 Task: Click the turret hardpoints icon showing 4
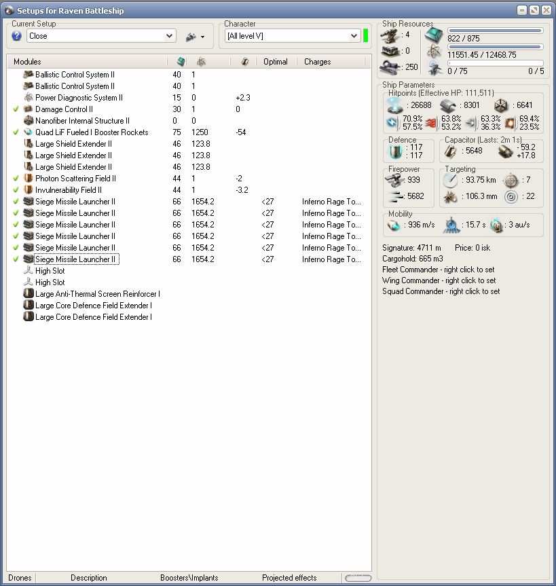point(390,35)
